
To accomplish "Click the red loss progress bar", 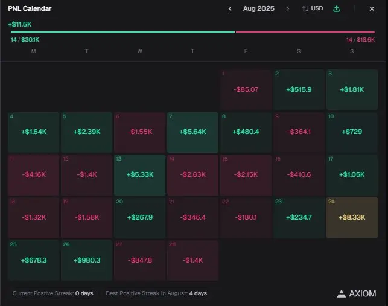I will 305,32.
